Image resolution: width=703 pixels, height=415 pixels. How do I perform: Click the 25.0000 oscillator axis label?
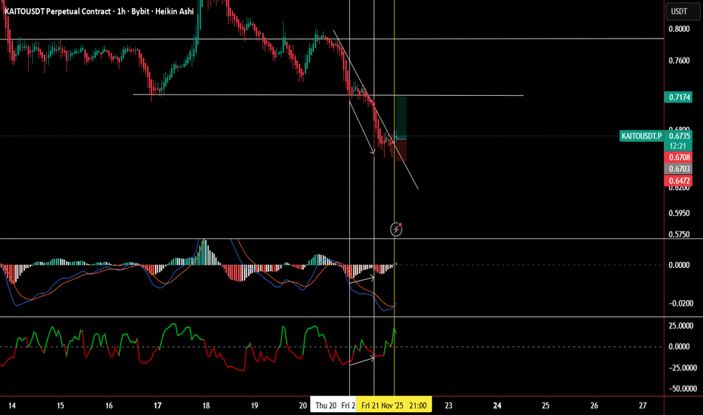pyautogui.click(x=680, y=326)
